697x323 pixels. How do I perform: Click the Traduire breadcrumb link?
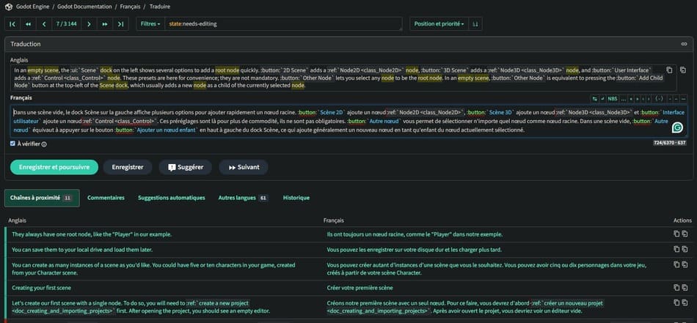tap(160, 7)
